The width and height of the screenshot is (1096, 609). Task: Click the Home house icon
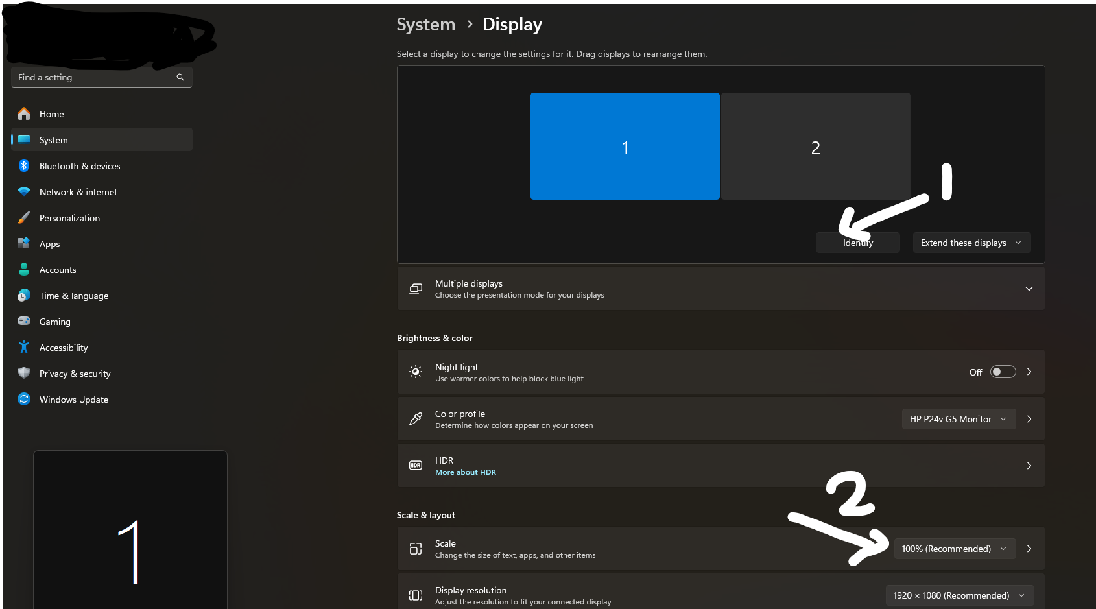(x=24, y=114)
